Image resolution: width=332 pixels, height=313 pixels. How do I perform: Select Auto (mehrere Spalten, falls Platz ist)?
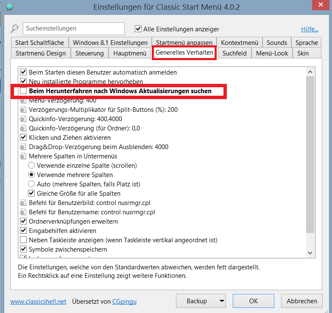(x=31, y=184)
